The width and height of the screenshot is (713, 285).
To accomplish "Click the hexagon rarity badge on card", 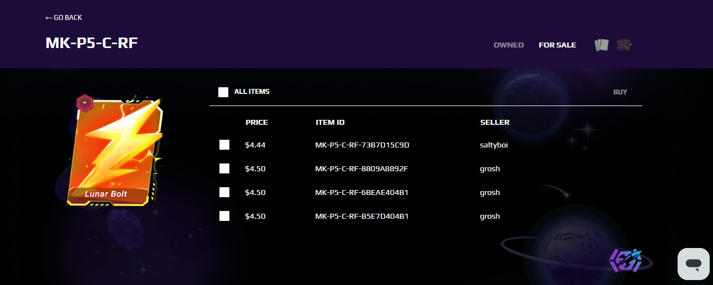I will point(85,103).
